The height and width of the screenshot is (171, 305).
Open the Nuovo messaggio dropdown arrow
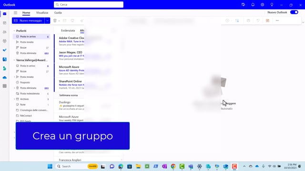(x=47, y=20)
